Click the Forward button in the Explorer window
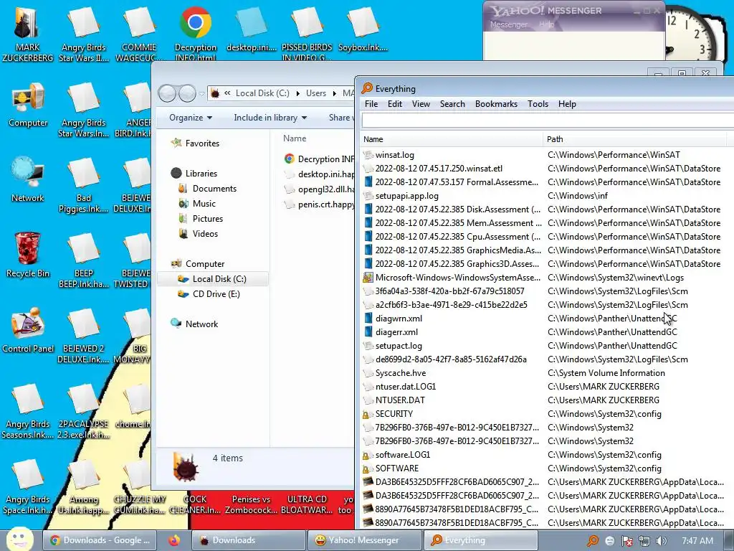Image resolution: width=734 pixels, height=551 pixels. (187, 93)
